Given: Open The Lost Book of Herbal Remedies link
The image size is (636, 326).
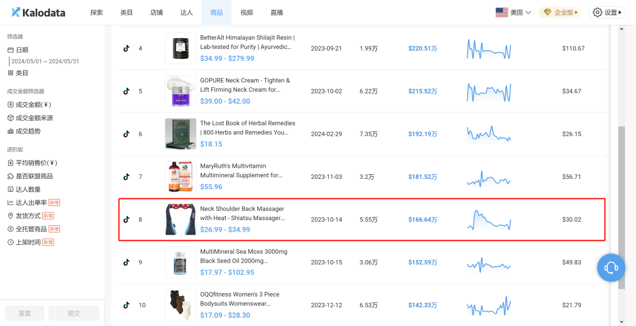Looking at the screenshot, I should [248, 128].
